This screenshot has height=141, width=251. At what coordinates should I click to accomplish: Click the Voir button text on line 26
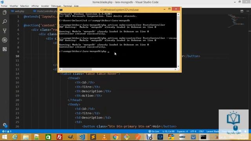point(156,126)
